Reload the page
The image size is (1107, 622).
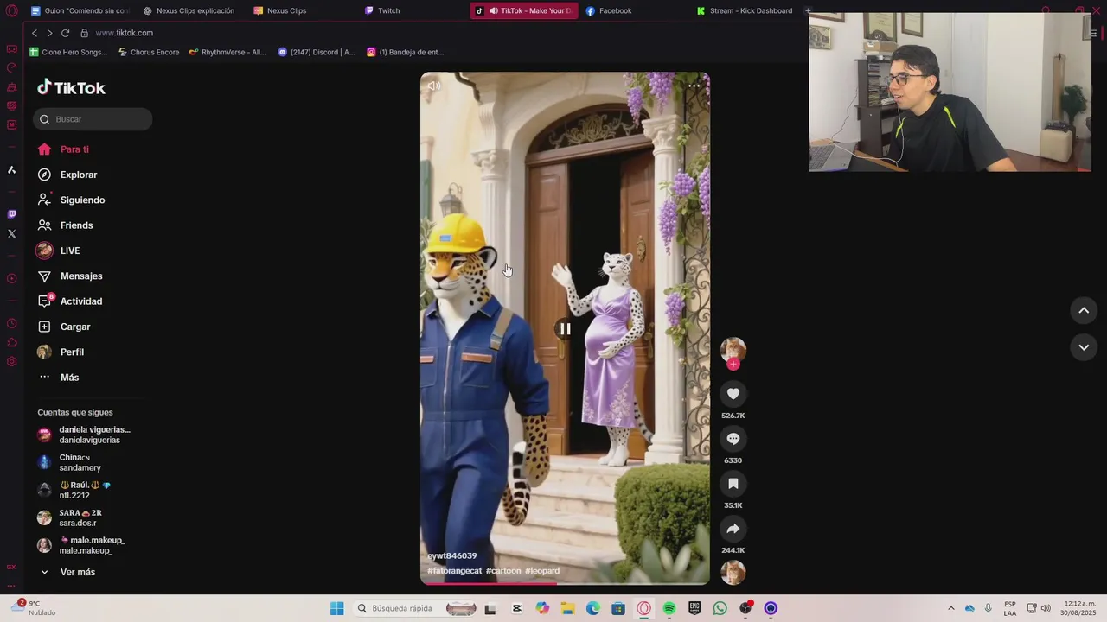click(65, 33)
